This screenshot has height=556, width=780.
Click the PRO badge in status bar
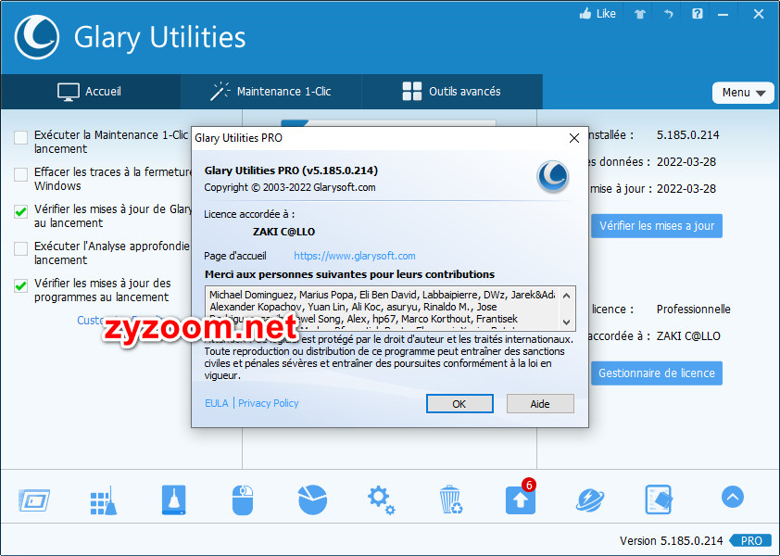pyautogui.click(x=750, y=540)
